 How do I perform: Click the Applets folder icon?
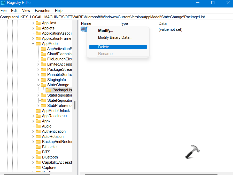pyautogui.click(x=38, y=28)
